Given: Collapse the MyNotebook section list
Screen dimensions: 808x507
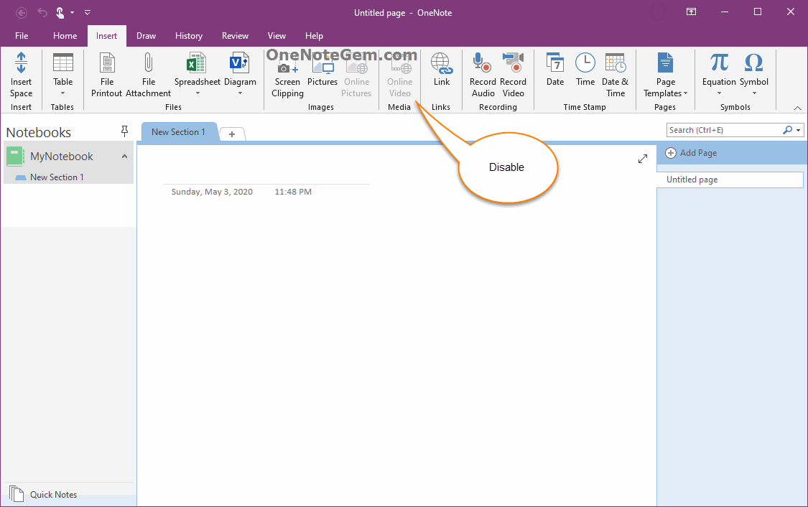Looking at the screenshot, I should (x=124, y=156).
